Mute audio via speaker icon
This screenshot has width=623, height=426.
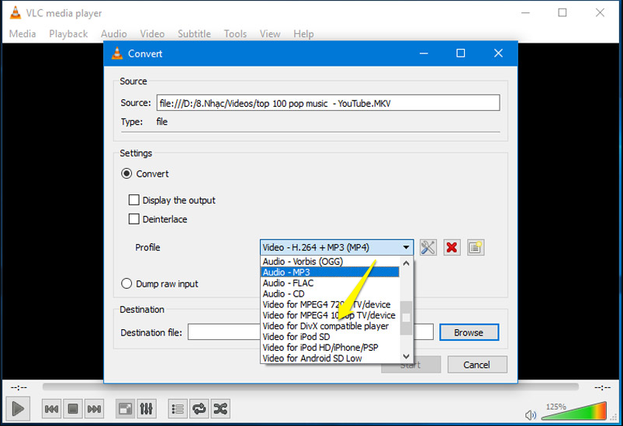click(530, 415)
